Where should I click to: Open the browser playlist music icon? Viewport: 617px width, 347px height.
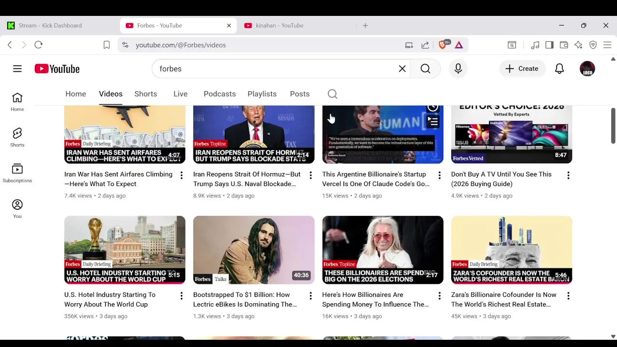535,45
